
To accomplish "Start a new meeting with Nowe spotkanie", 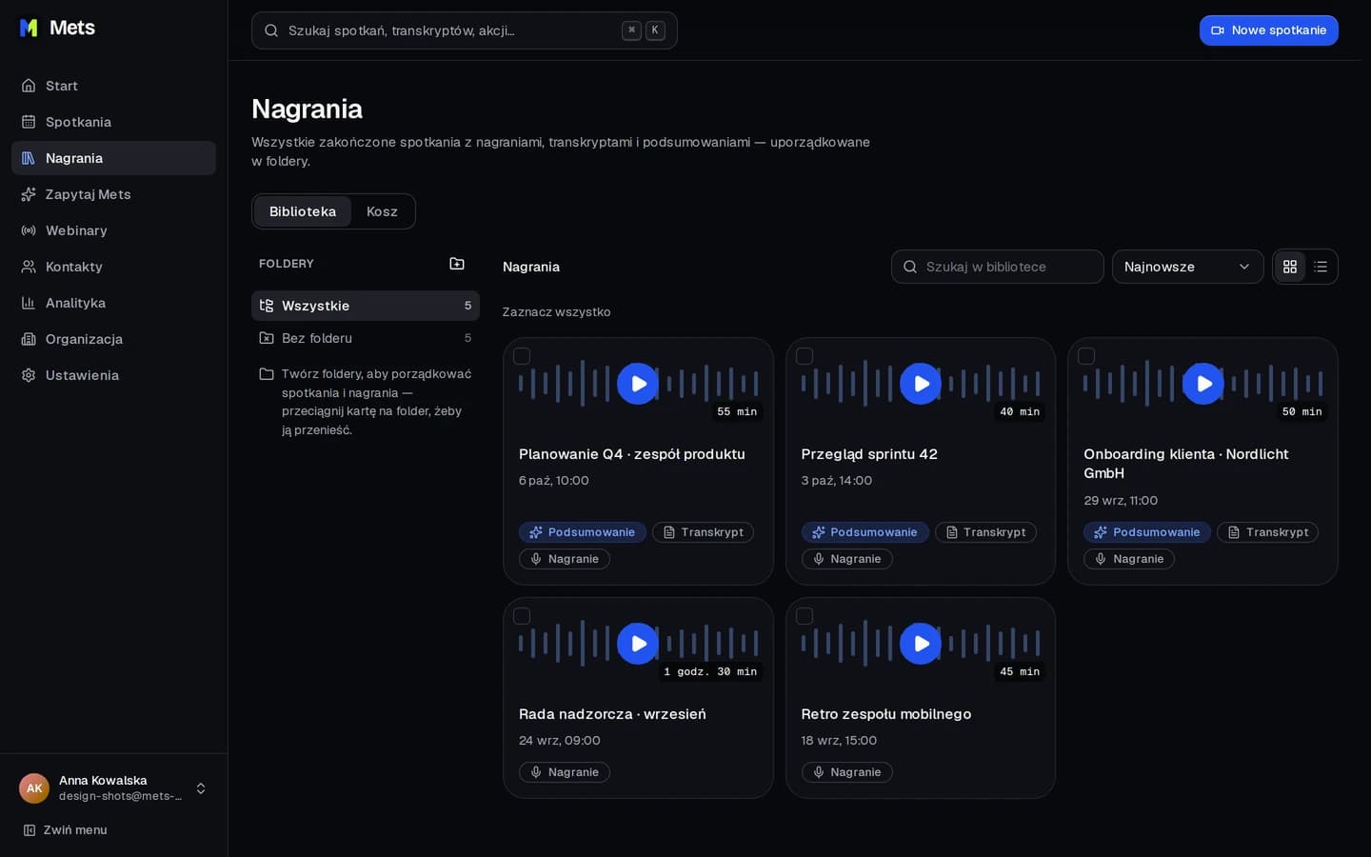I will click(x=1269, y=30).
